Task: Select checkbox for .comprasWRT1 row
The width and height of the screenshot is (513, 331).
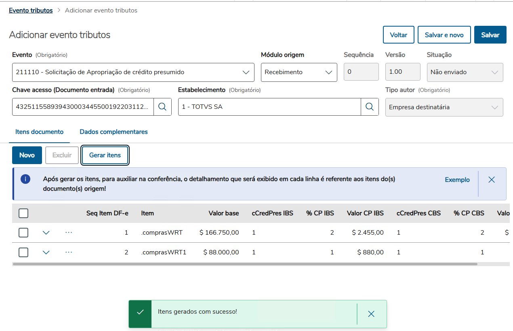Action: (x=23, y=252)
